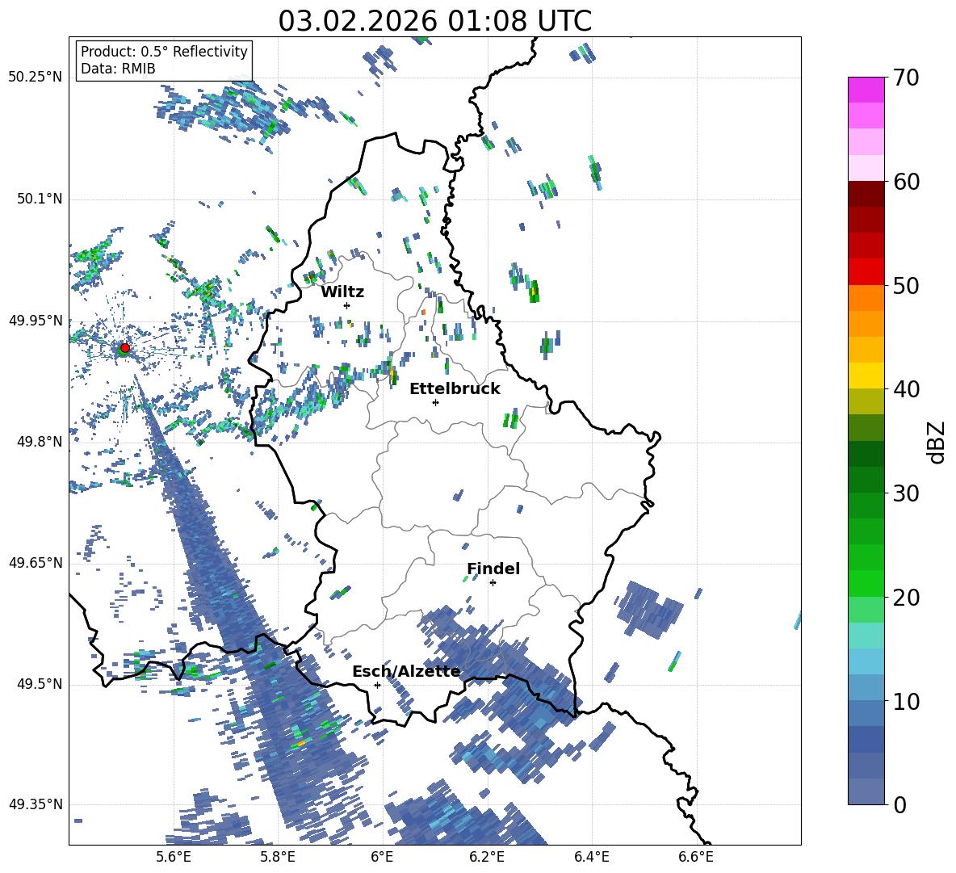Click the 'Data: RMIB' text

point(118,69)
